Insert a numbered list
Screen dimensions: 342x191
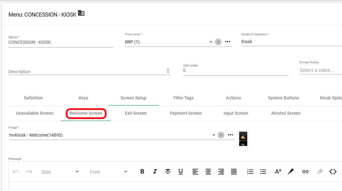point(250,171)
